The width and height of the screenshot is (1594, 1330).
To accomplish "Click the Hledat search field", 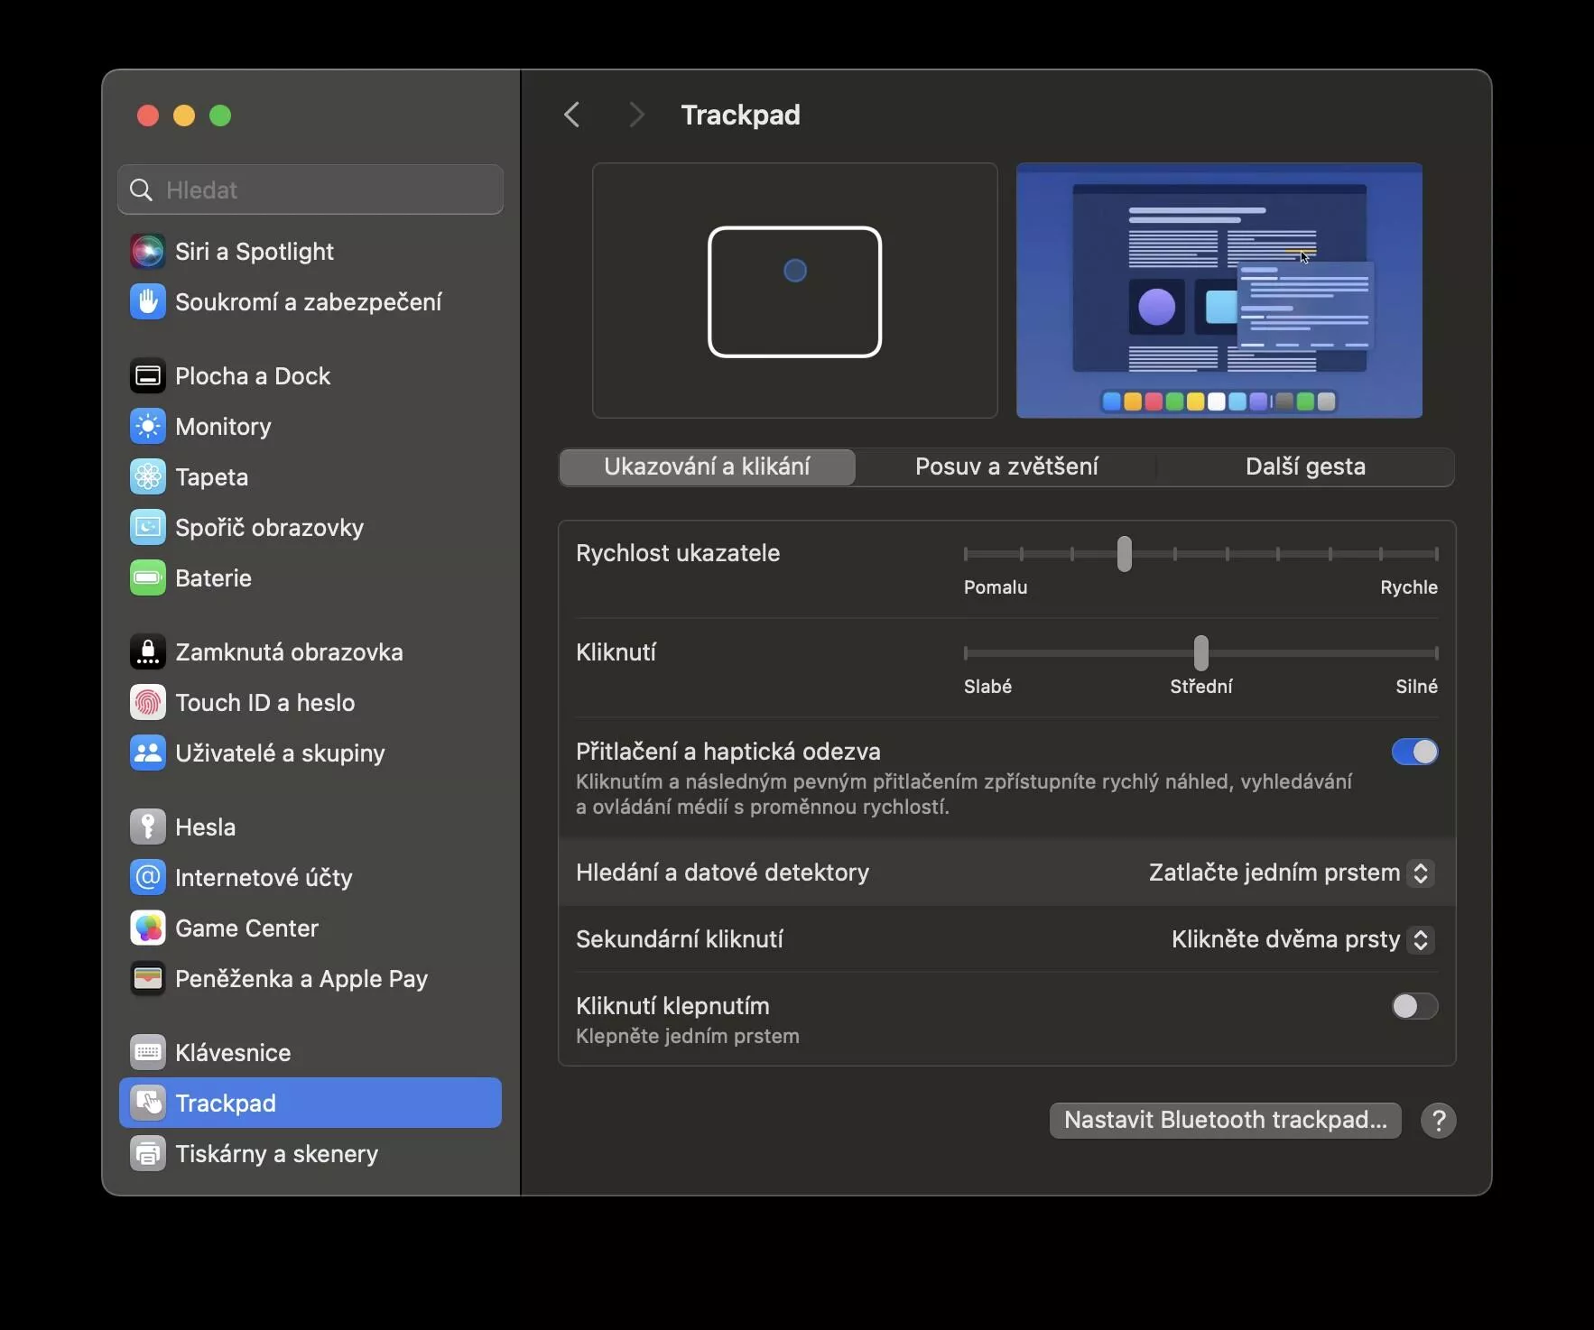I will [x=310, y=189].
